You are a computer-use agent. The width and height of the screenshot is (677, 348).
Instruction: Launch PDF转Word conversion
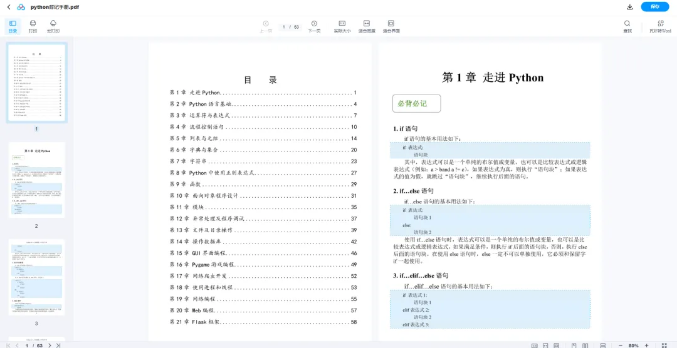[x=661, y=27]
